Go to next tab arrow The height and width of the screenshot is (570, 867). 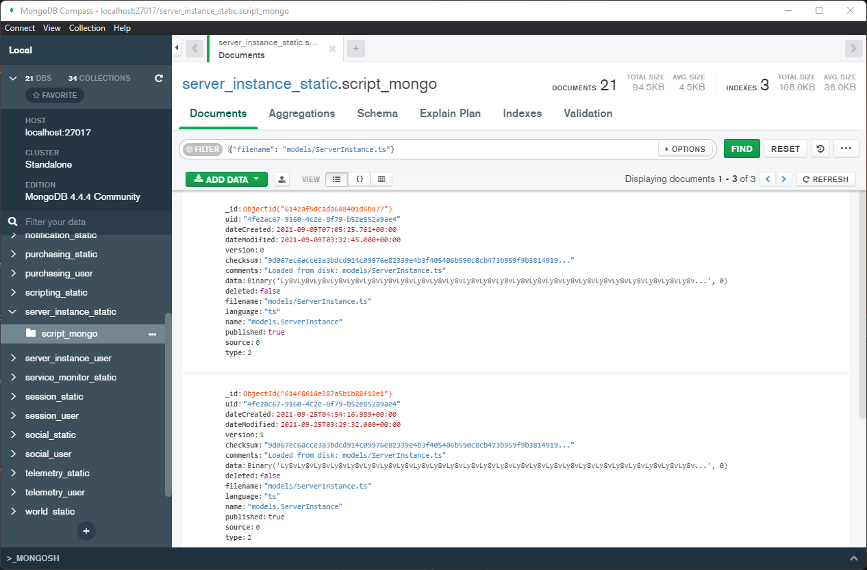point(853,49)
